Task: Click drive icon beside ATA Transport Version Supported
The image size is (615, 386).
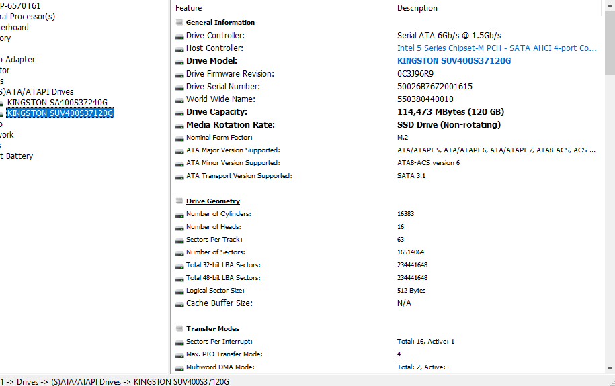Action: pyautogui.click(x=179, y=177)
